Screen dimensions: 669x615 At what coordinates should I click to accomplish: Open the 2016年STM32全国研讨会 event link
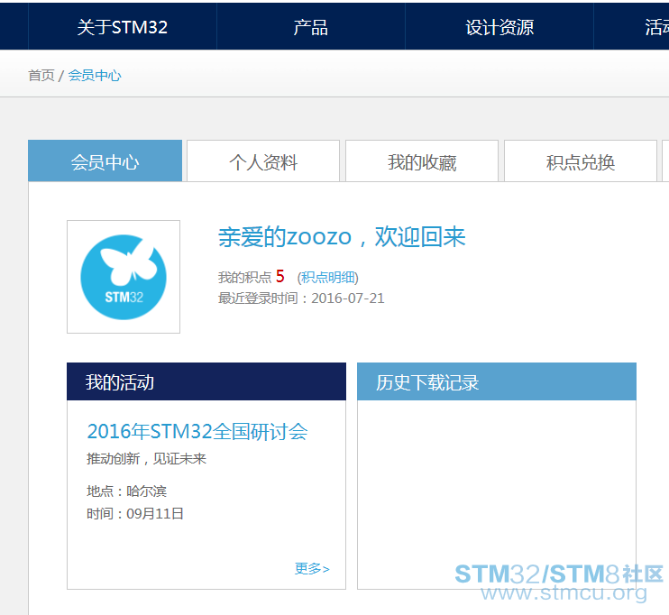197,431
